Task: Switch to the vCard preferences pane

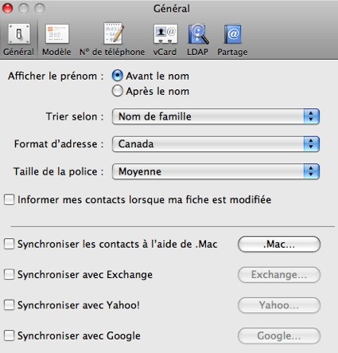Action: click(165, 40)
